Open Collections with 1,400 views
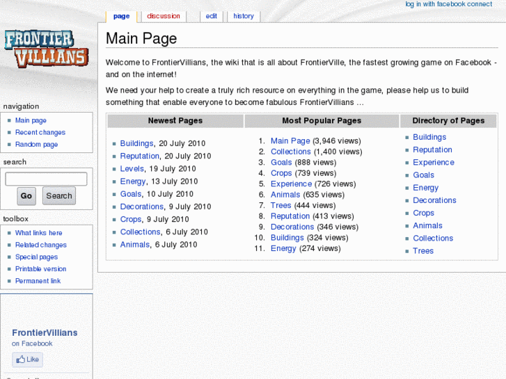The width and height of the screenshot is (506, 379). coord(291,152)
